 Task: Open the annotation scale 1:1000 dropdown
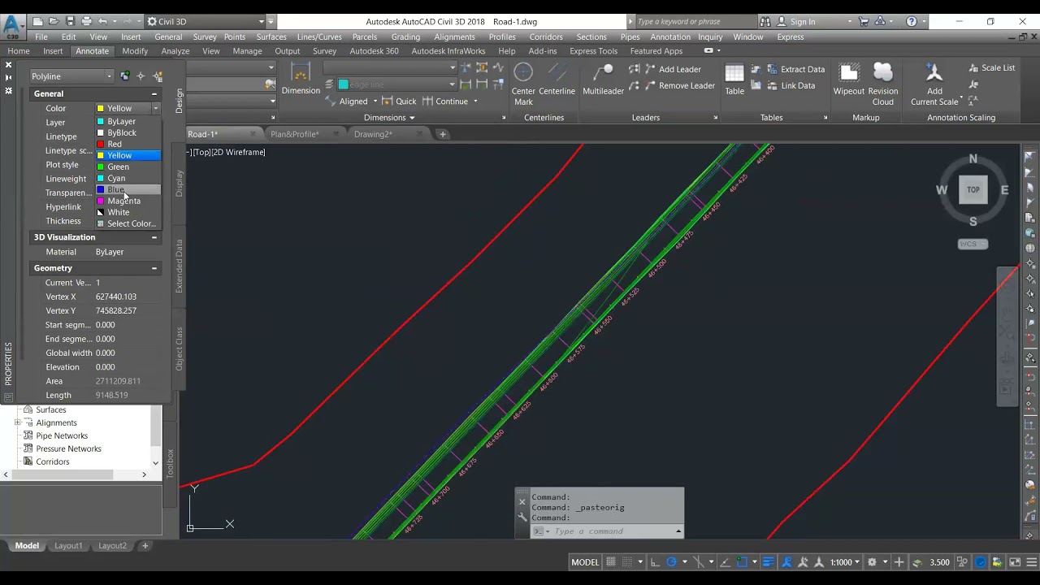(x=845, y=562)
